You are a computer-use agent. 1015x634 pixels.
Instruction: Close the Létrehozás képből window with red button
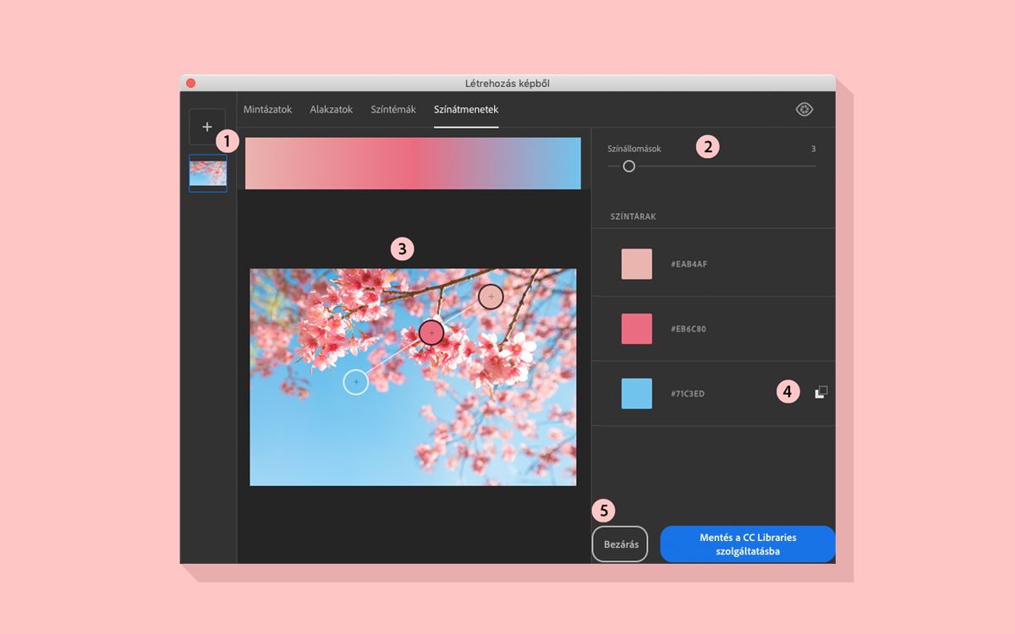[x=190, y=83]
